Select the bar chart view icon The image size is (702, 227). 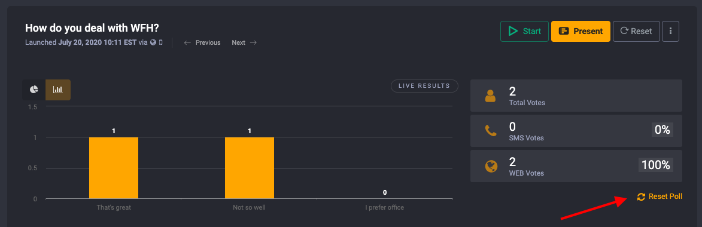[58, 90]
